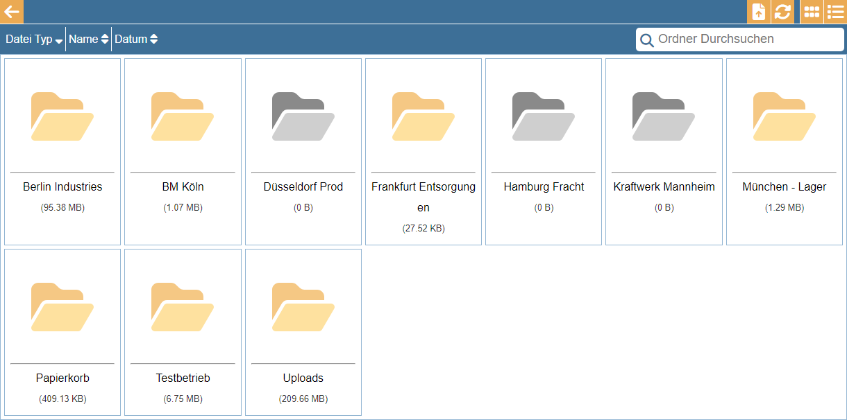Image resolution: width=847 pixels, height=420 pixels.
Task: Open Kraftwerk Mannheim folder icon
Action: [x=664, y=116]
